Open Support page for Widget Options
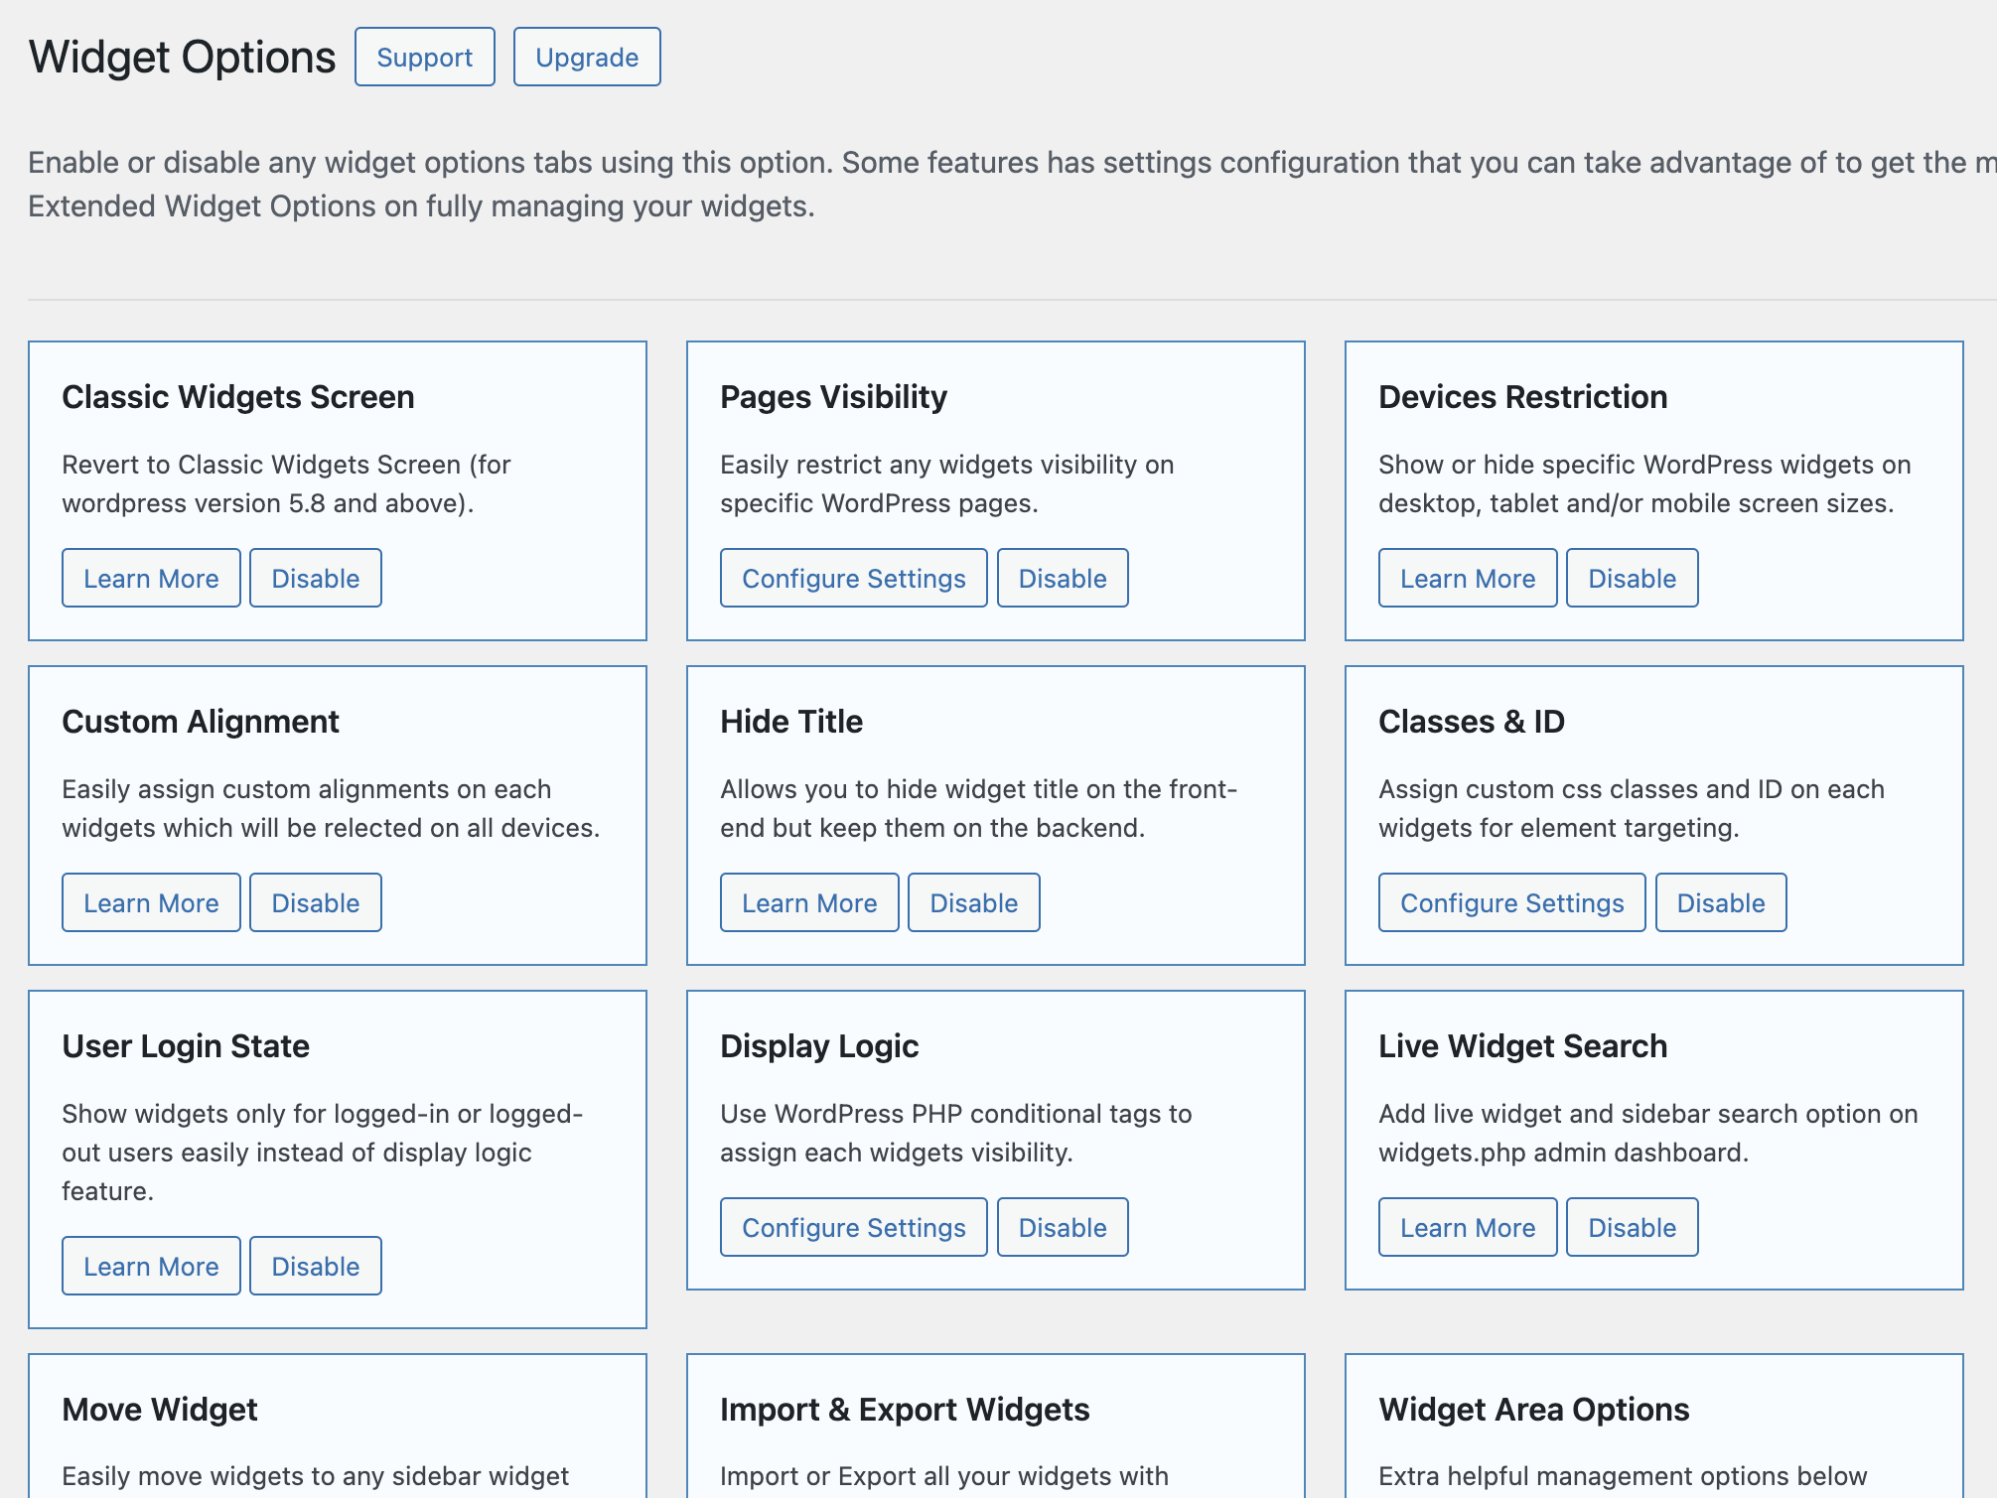1997x1498 pixels. [x=424, y=57]
